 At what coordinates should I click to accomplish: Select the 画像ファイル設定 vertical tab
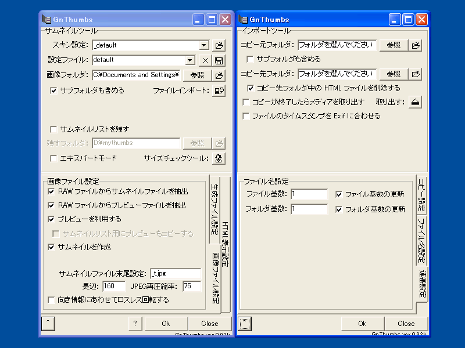tap(216, 278)
